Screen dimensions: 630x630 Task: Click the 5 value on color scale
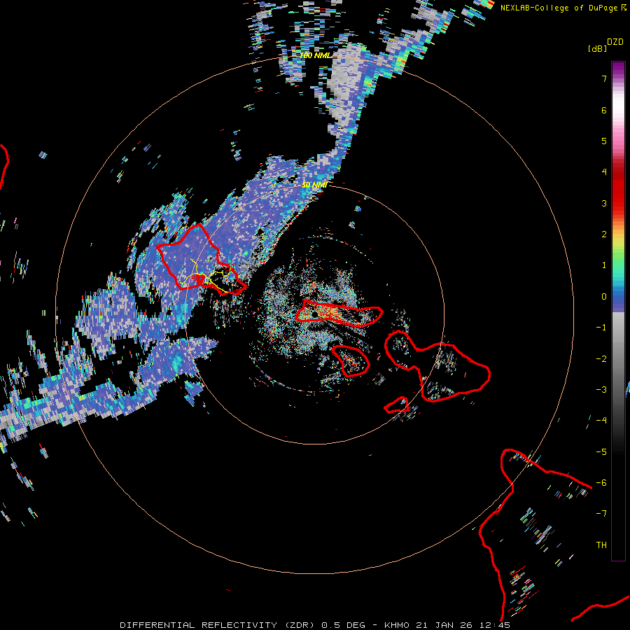[604, 141]
